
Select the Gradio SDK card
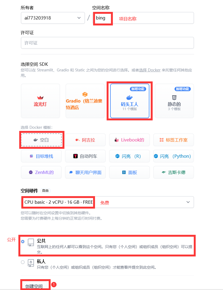pyautogui.click(x=85, y=101)
